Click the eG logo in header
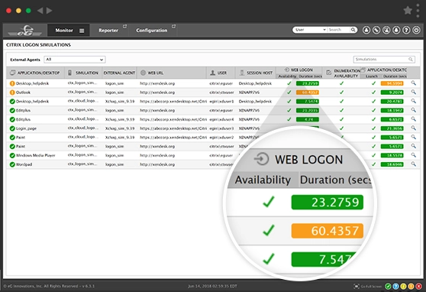This screenshot has width=426, height=292. pos(25,31)
